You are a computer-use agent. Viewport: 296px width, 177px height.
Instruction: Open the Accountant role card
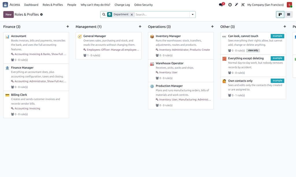[x=36, y=48]
